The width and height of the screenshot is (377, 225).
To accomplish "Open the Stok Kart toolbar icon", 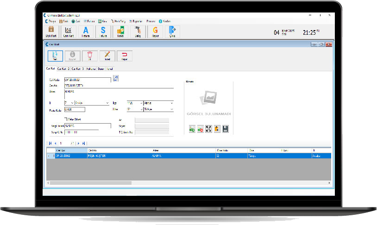I will point(51,31).
